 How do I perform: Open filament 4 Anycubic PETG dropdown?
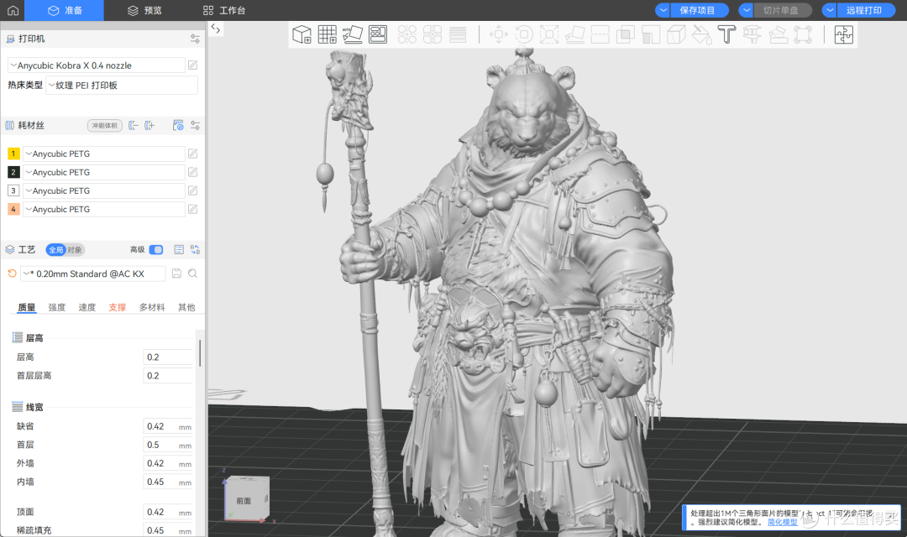[103, 209]
